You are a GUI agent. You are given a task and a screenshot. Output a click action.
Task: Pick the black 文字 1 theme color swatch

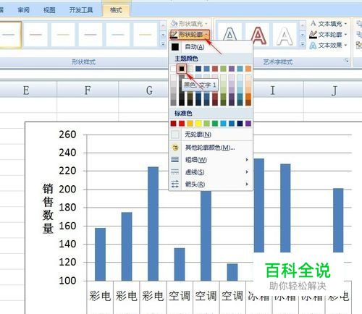[x=182, y=69]
